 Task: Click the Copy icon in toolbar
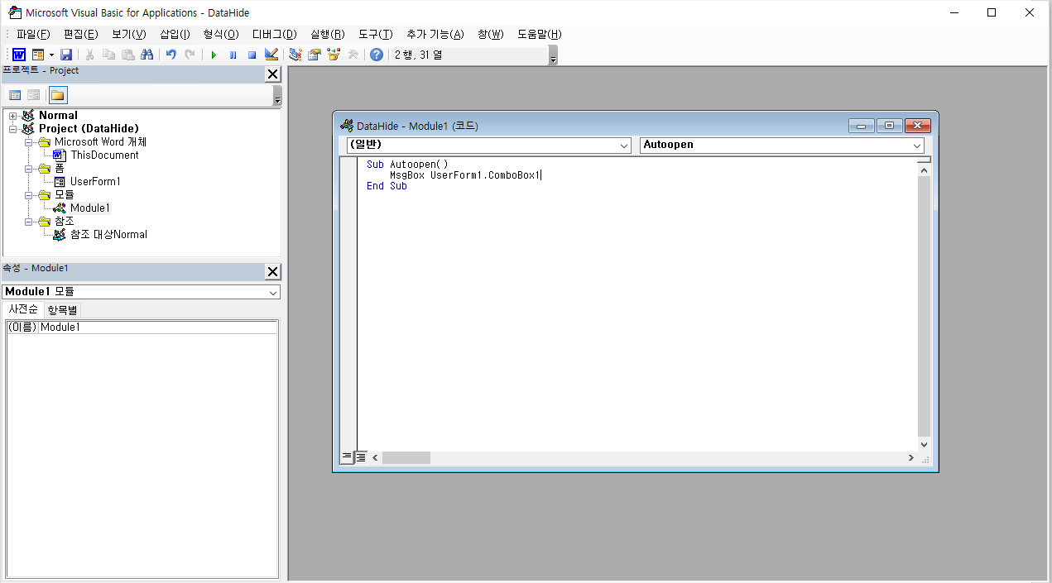tap(109, 55)
